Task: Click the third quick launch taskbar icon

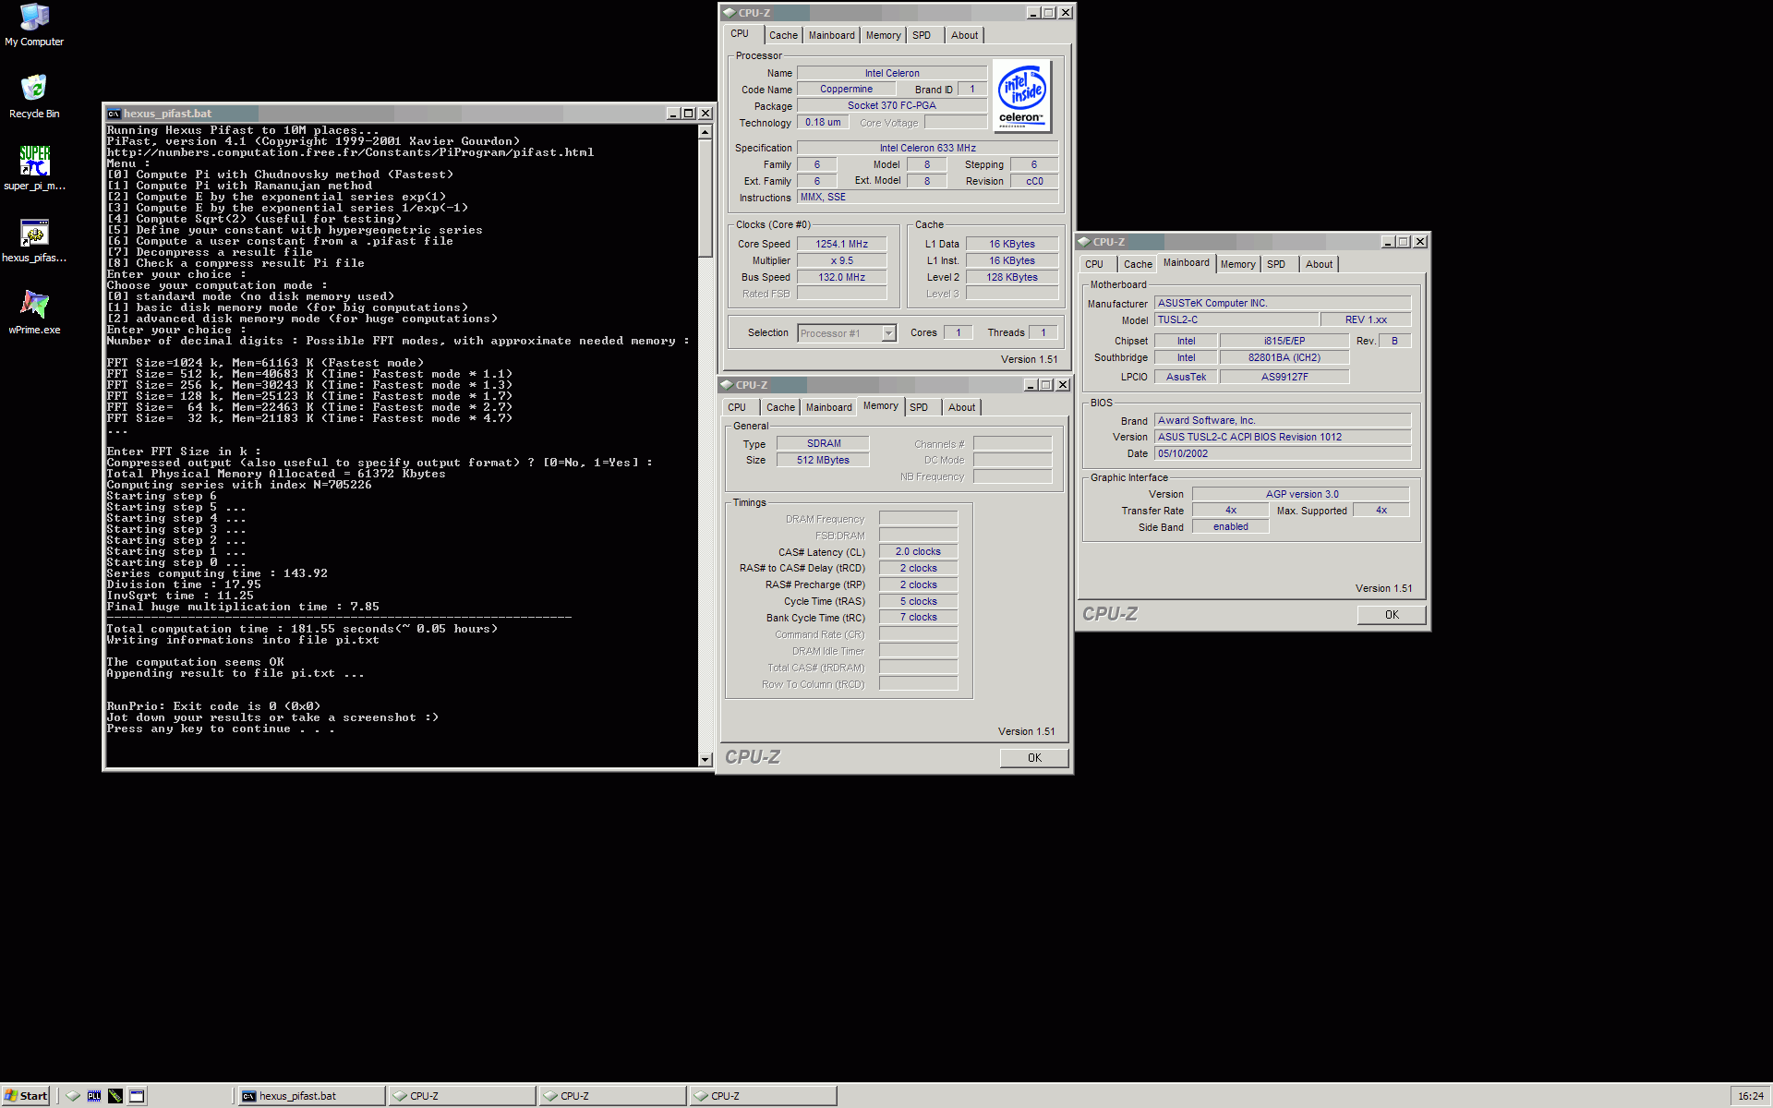Action: tap(115, 1096)
